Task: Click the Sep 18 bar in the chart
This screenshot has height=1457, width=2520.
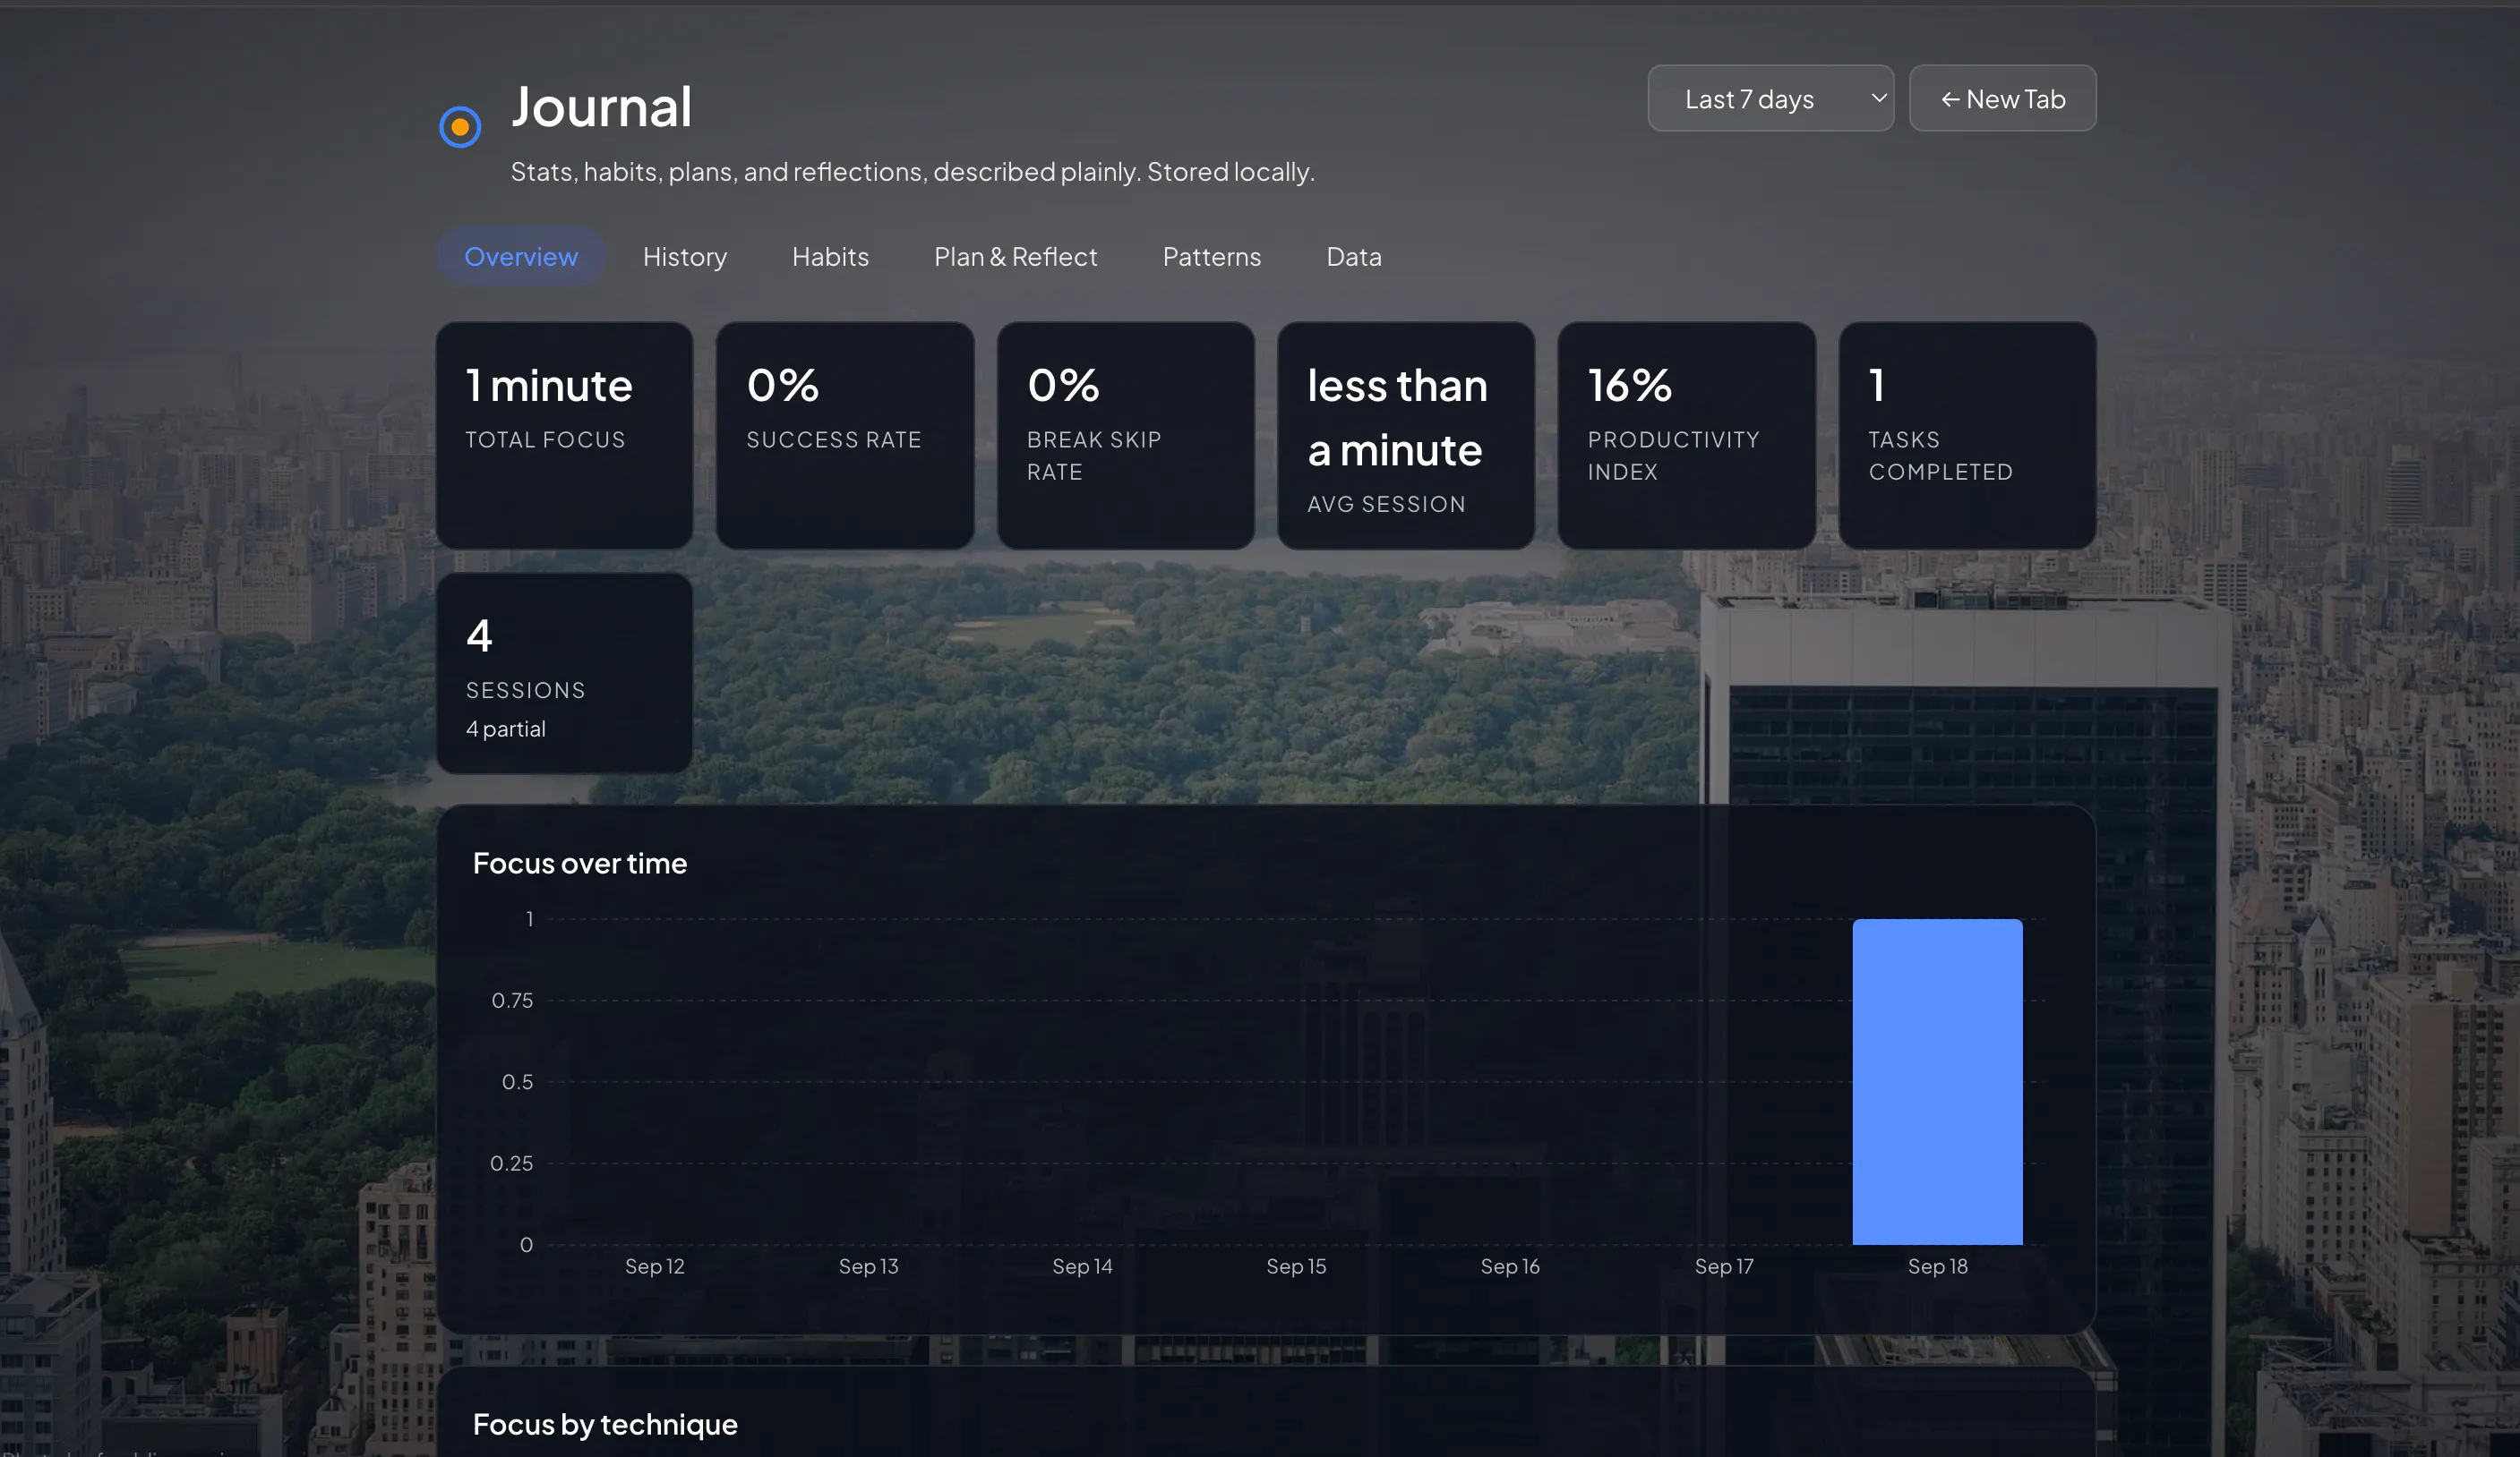Action: [x=1937, y=1082]
